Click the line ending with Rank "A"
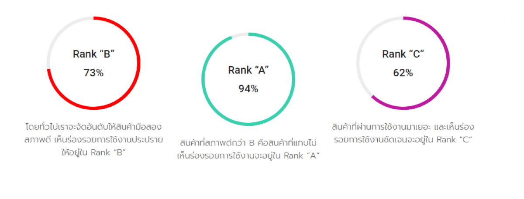This screenshot has width=524, height=199. pos(248,155)
